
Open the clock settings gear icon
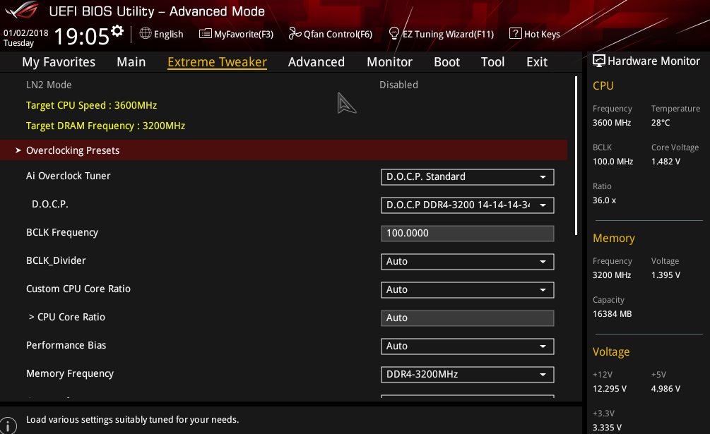pos(117,31)
